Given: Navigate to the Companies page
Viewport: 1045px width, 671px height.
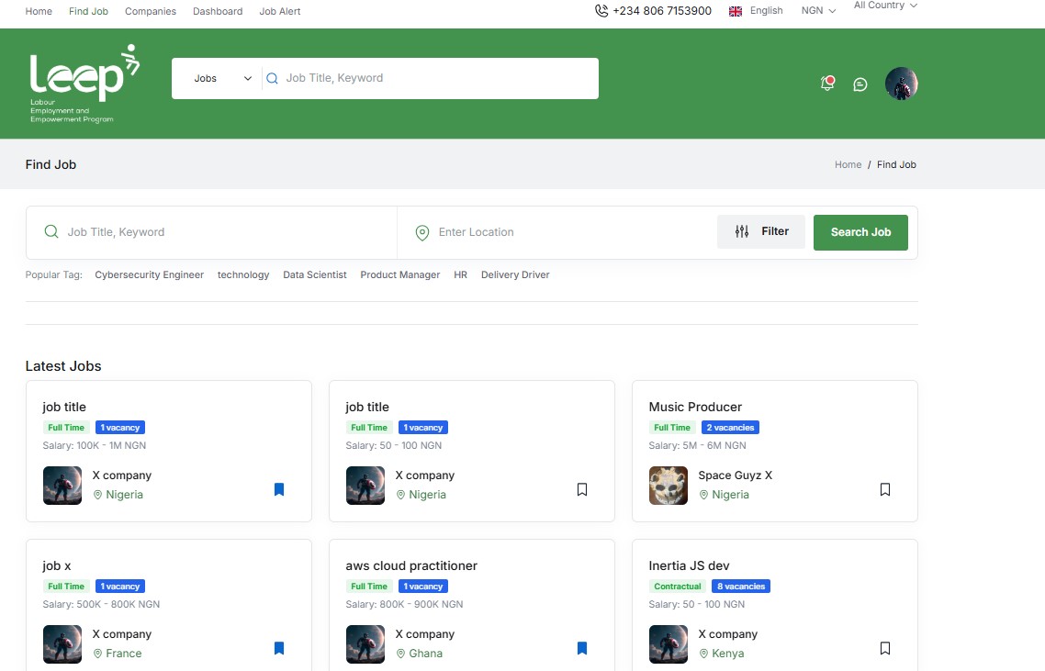Looking at the screenshot, I should 150,11.
